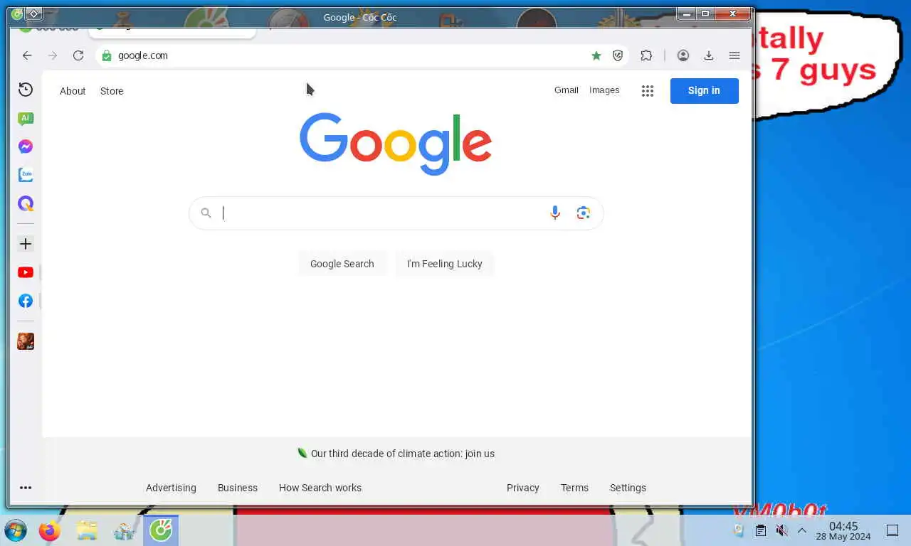Open the Store link
Image resolution: width=911 pixels, height=546 pixels.
tap(112, 91)
